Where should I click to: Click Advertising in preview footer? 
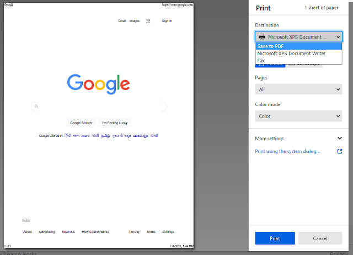(46, 232)
